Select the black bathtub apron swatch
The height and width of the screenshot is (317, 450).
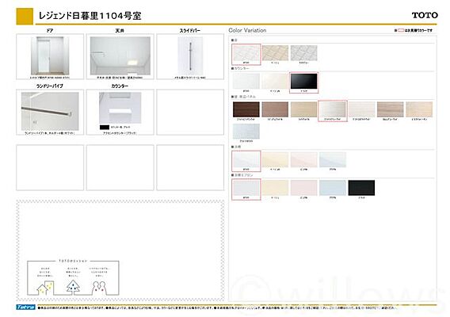[361, 188]
